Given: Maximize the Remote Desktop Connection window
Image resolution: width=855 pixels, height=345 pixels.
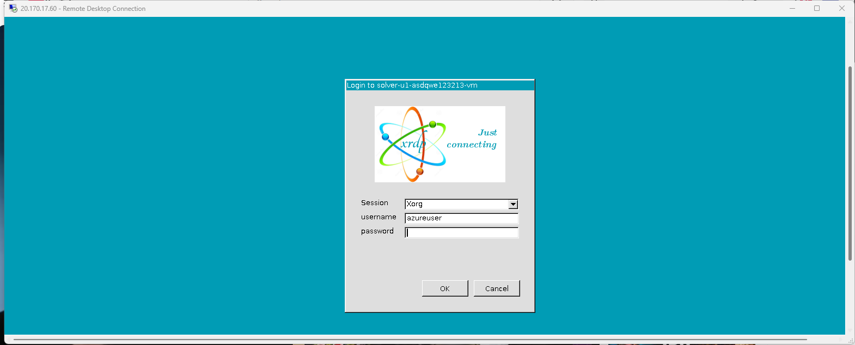Looking at the screenshot, I should [x=817, y=8].
